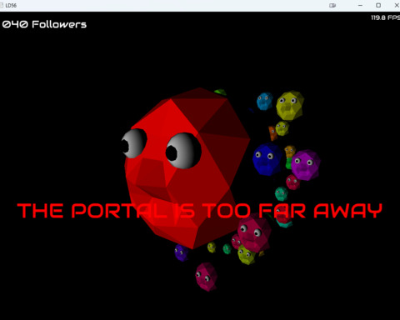The width and height of the screenshot is (400, 320).
Task: Click the dark blue follower blob
Action: coord(267,159)
